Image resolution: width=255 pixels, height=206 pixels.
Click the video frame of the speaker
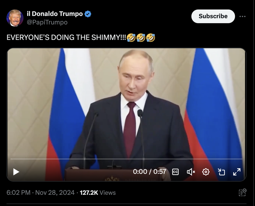[127, 104]
